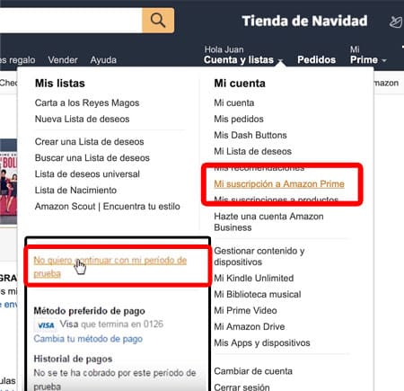This screenshot has height=391, width=404.
Task: Open the Ayuda nav link
Action: tap(103, 60)
